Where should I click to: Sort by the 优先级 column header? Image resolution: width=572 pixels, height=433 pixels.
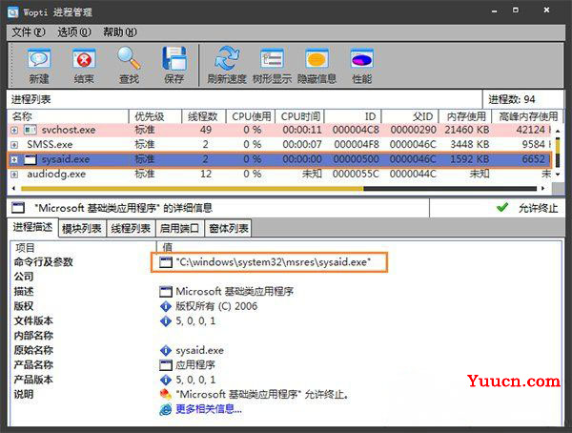coord(155,116)
